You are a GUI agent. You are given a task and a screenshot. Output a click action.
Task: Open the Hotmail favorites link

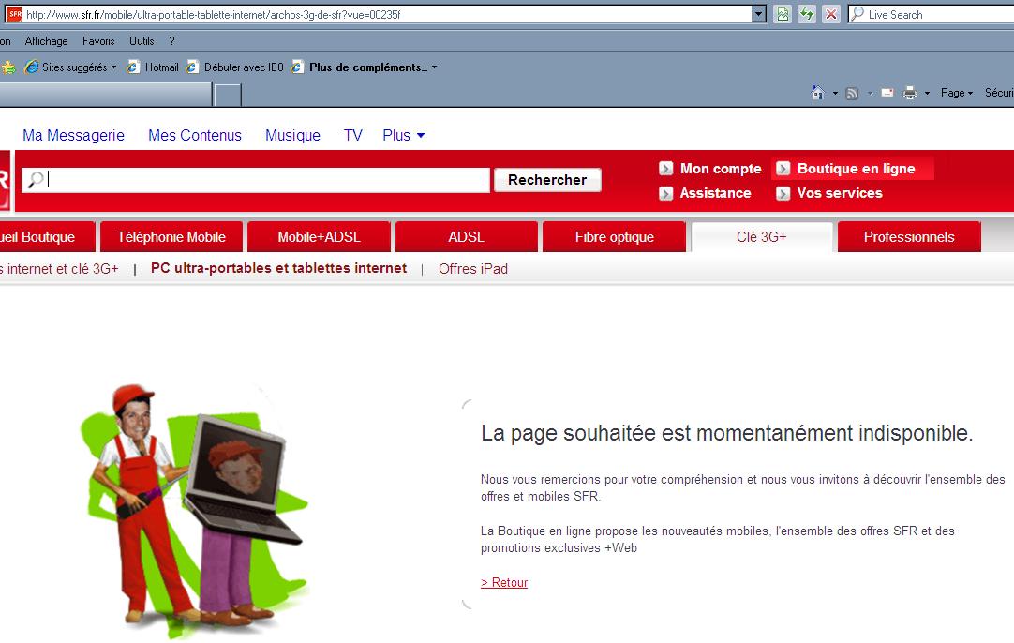tap(153, 67)
